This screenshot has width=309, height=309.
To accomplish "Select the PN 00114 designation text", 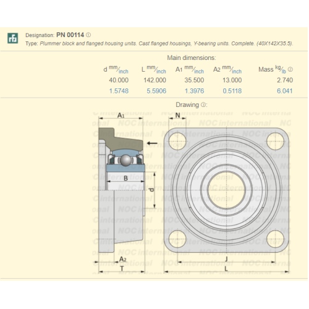I will 70,35.
